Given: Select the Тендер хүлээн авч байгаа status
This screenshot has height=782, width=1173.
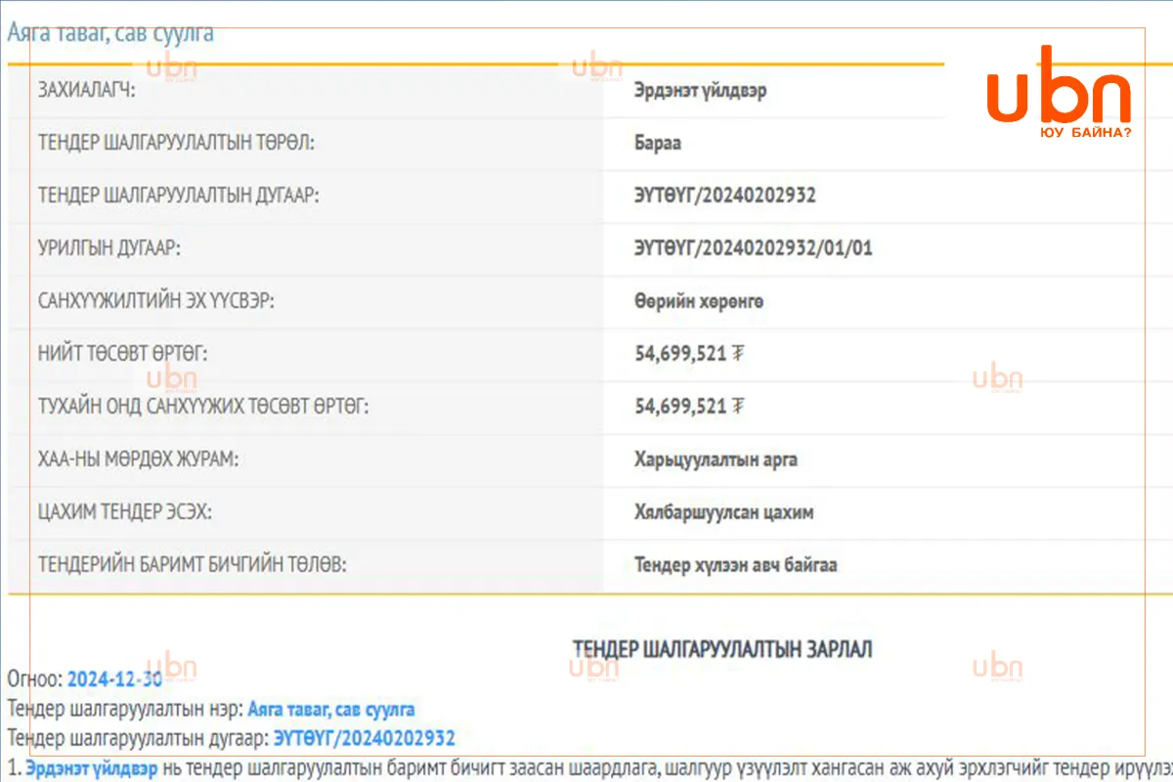Looking at the screenshot, I should (735, 565).
